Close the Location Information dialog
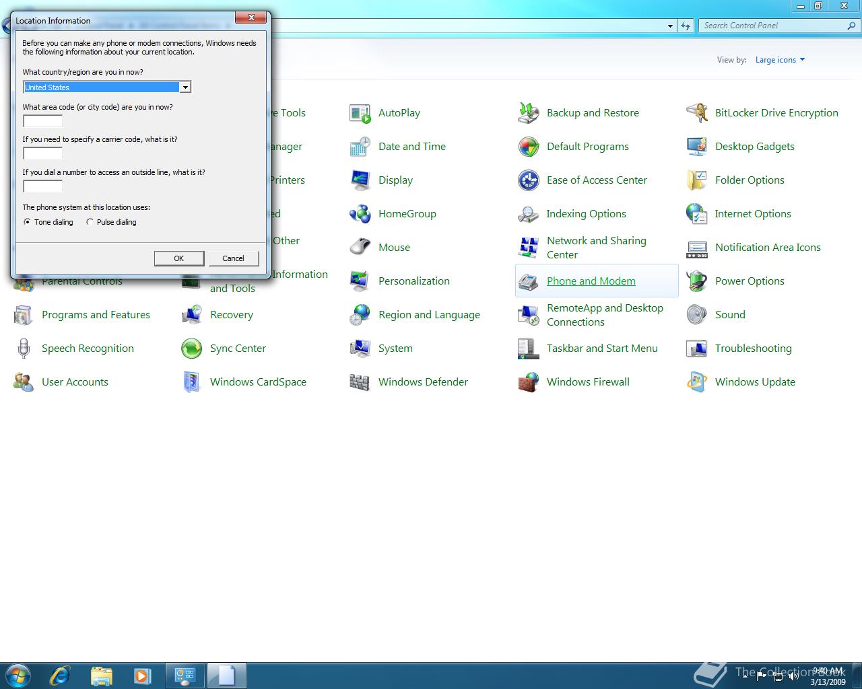This screenshot has height=689, width=862. click(x=251, y=17)
